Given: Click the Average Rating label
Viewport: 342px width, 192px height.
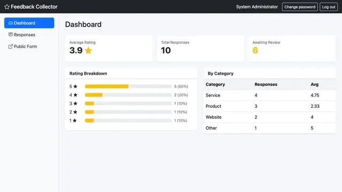Looking at the screenshot, I should tap(82, 43).
